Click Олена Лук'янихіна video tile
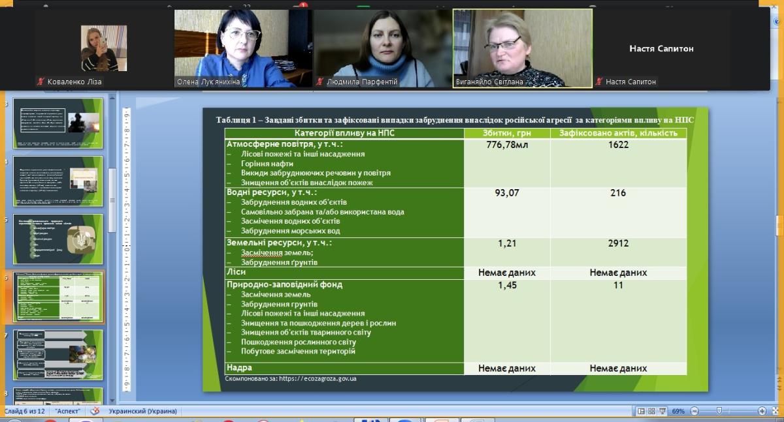This screenshot has height=422, width=784. click(x=243, y=48)
